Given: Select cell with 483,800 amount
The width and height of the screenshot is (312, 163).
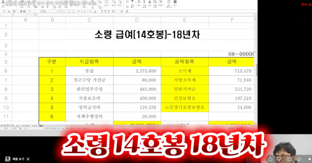Looking at the screenshot, I should tap(137, 89).
